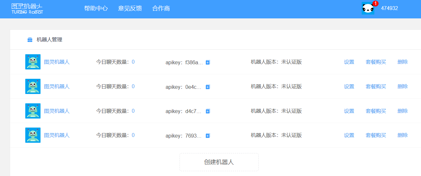This screenshot has width=421, height=176.
Task: Select apikey text f386a…
Action: point(194,62)
